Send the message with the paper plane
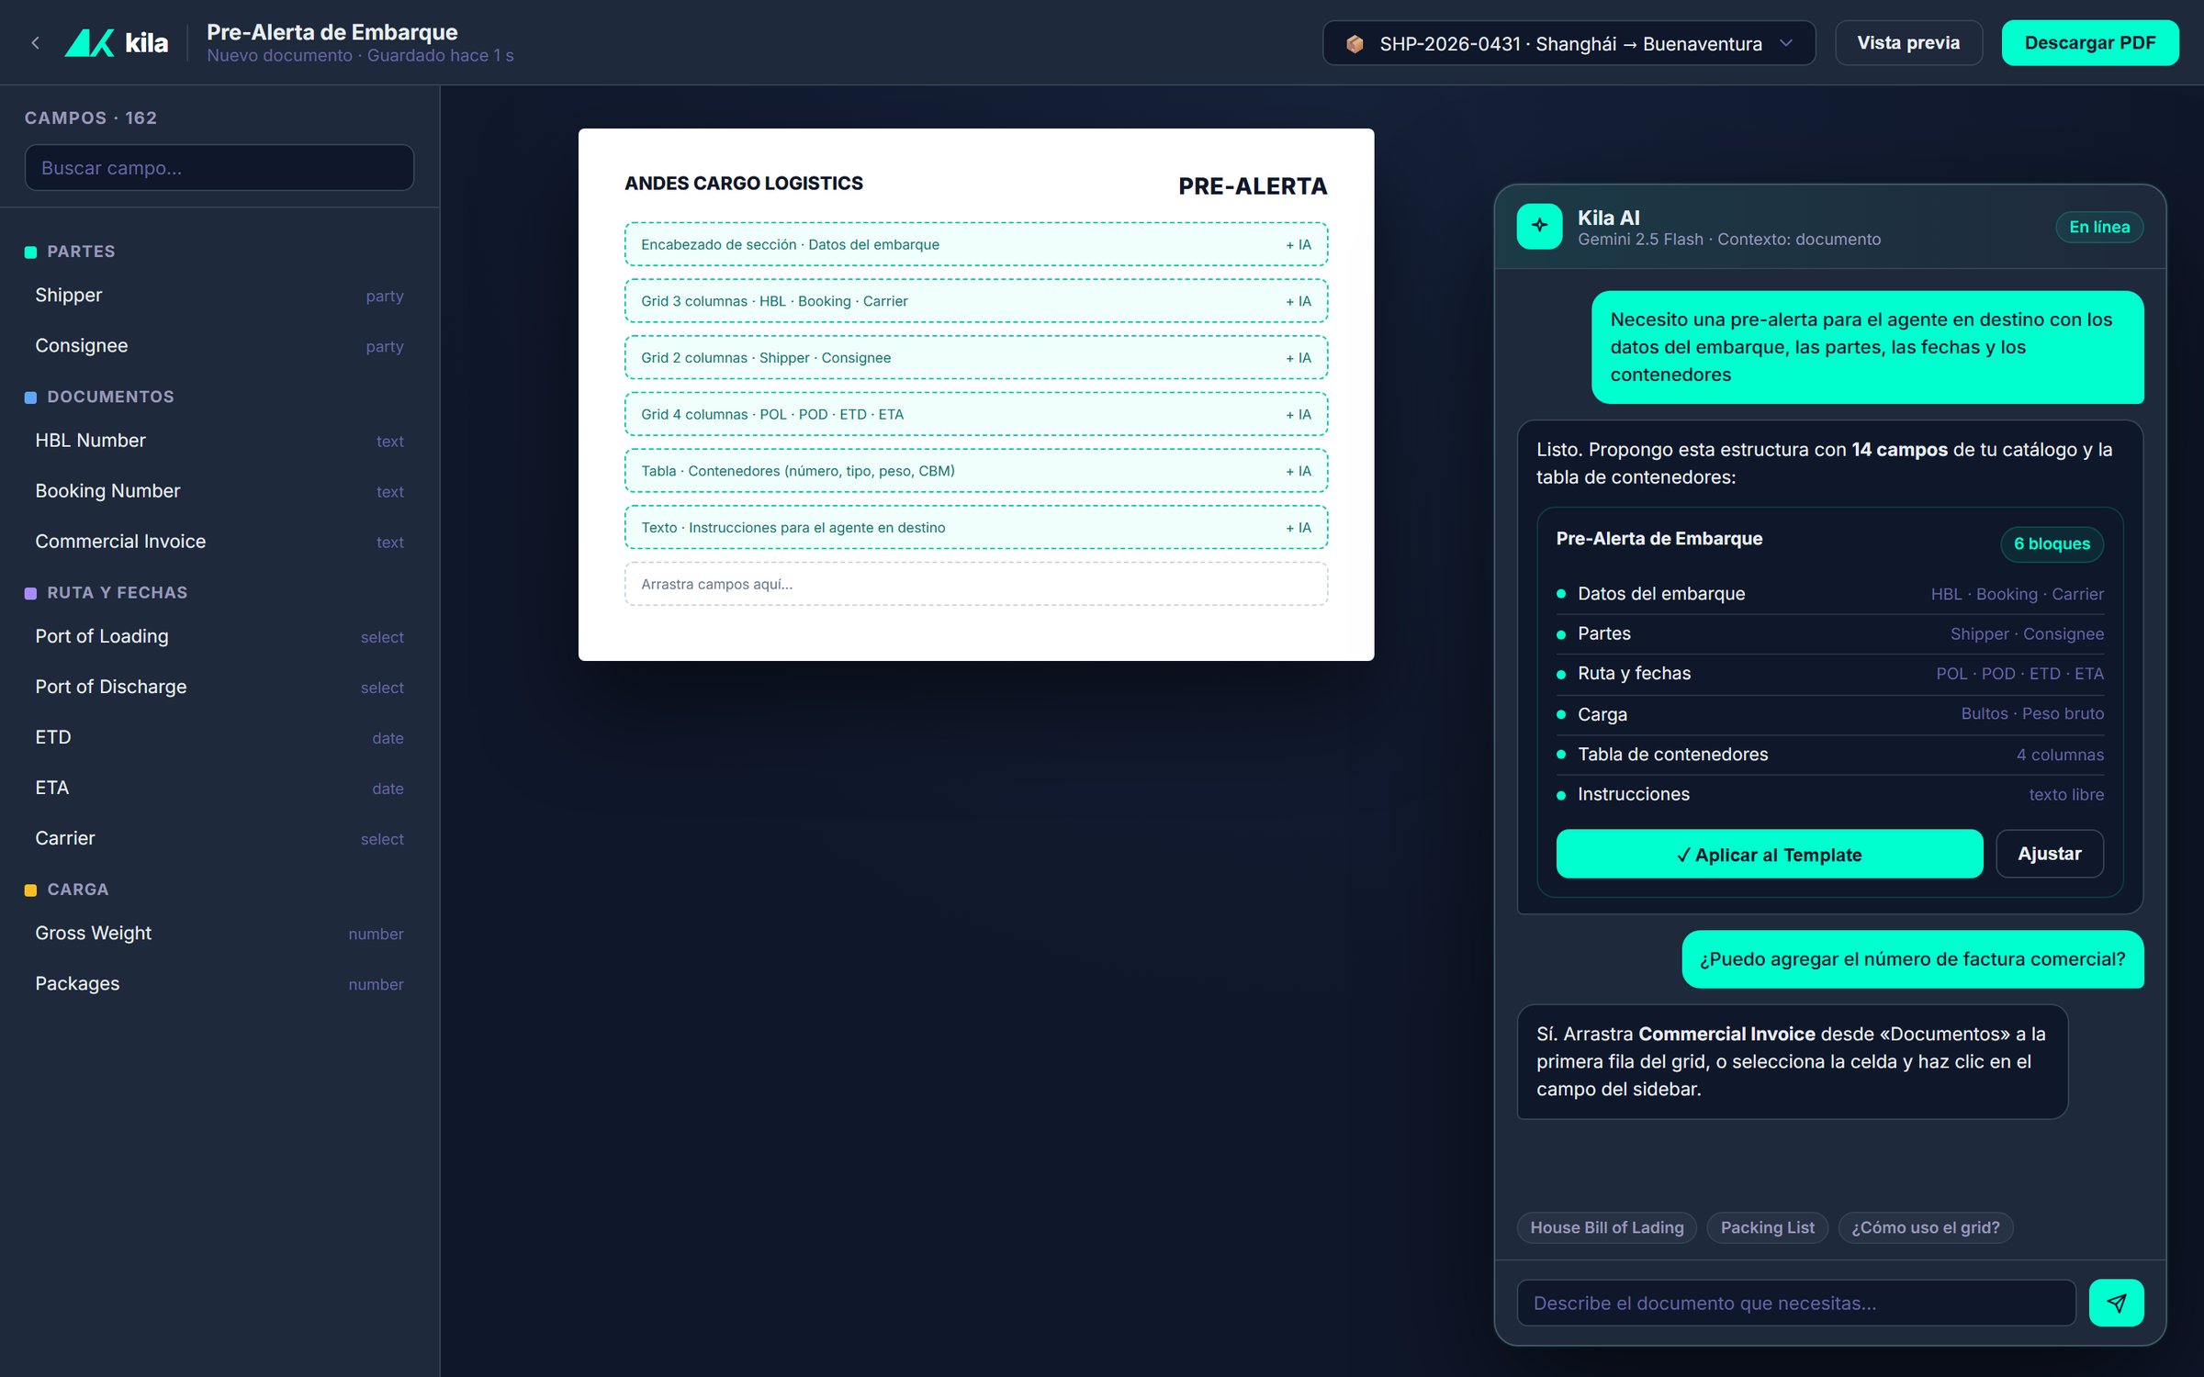 [x=2116, y=1303]
